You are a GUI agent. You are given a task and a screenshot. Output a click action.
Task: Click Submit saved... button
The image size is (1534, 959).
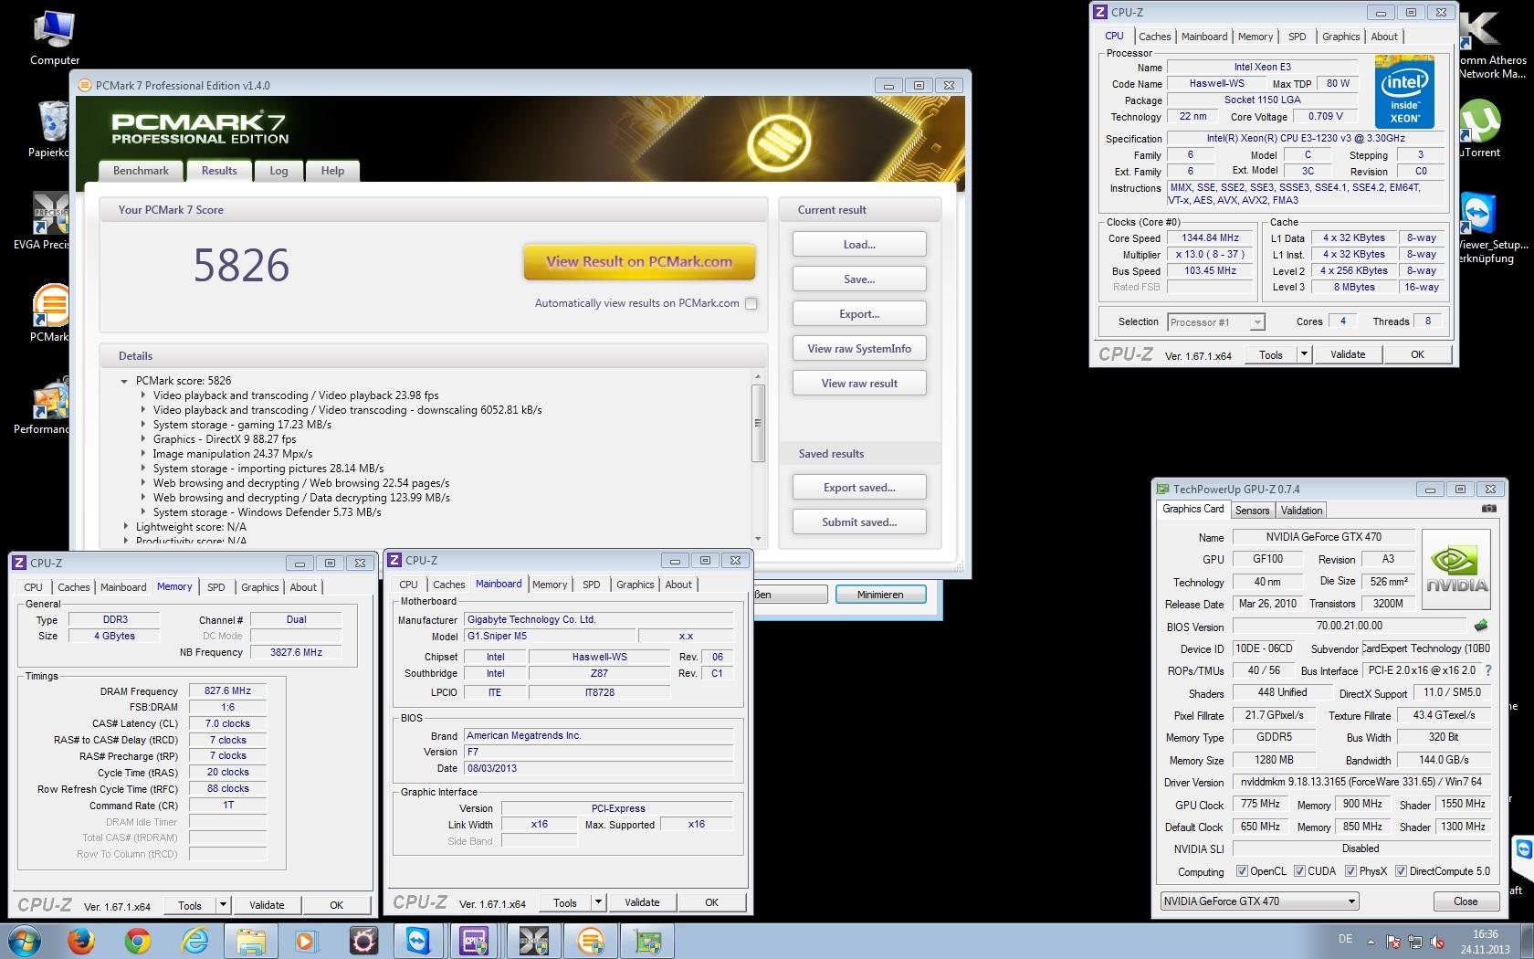tap(859, 522)
